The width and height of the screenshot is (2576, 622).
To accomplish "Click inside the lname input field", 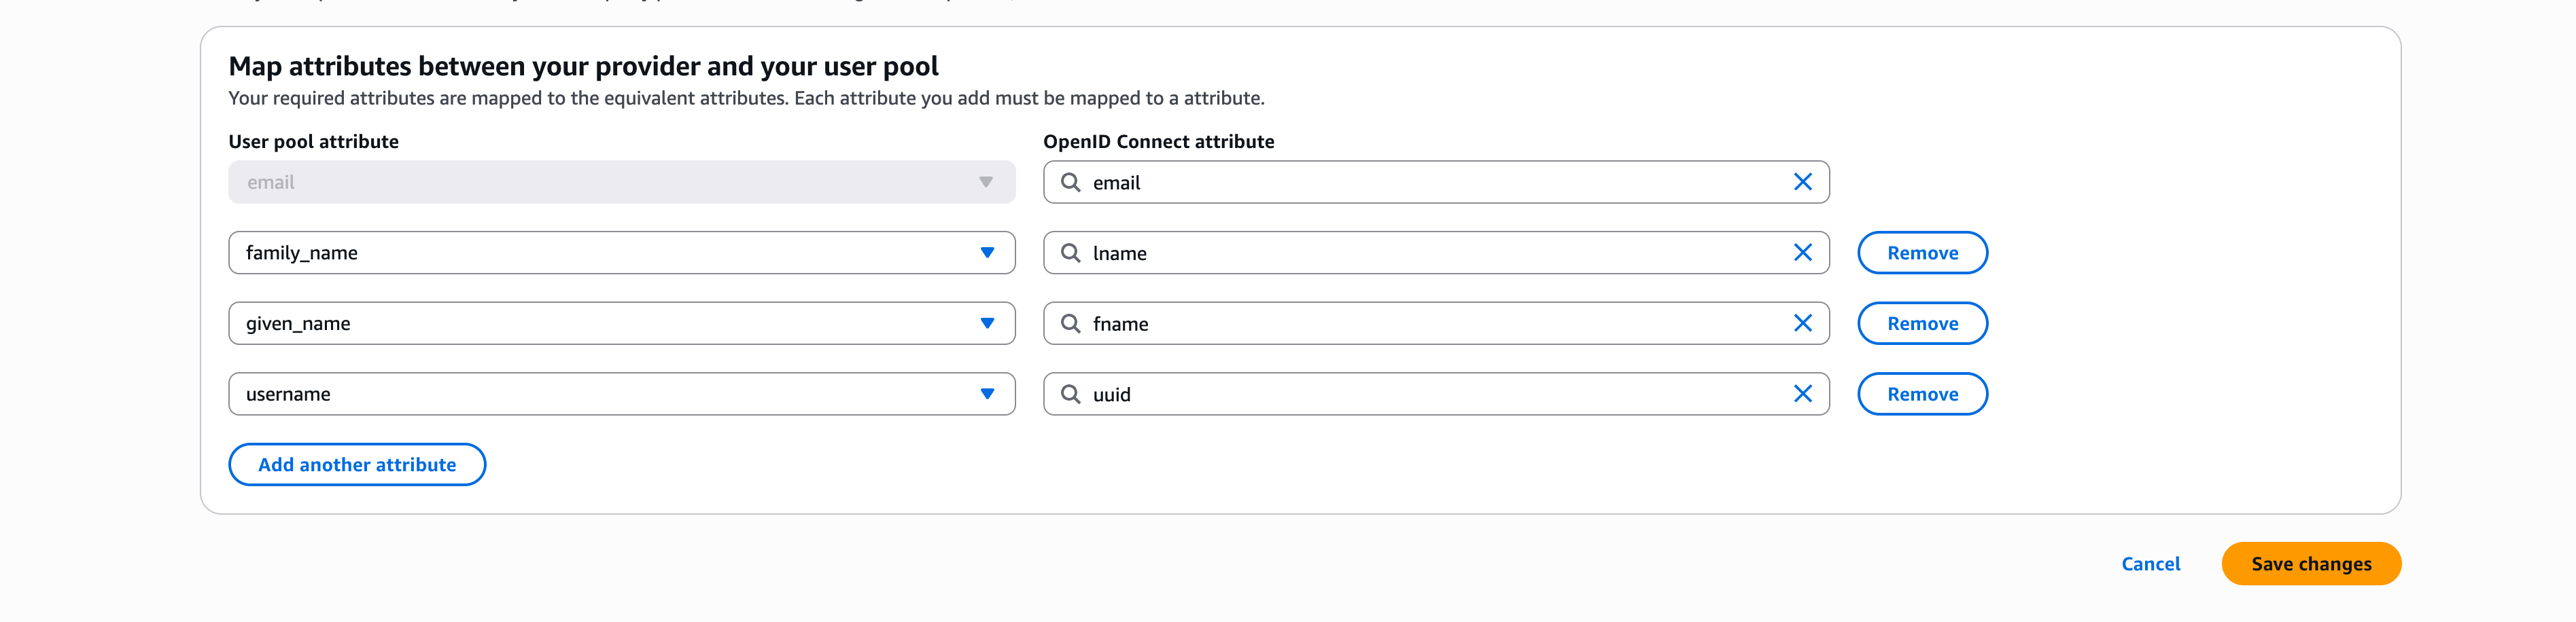I will (1400, 253).
